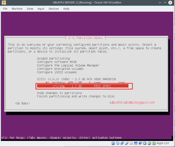Choose Finish partitioning and write changes to disk
This screenshot has width=175, height=147.
(x=76, y=96)
